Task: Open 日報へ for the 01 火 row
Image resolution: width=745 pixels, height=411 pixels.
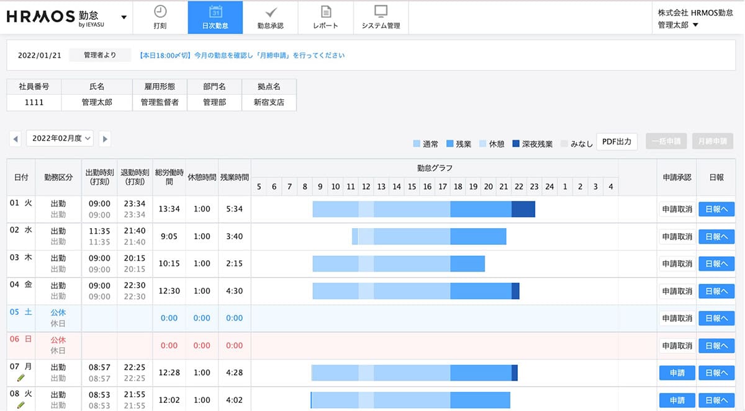Action: (717, 209)
